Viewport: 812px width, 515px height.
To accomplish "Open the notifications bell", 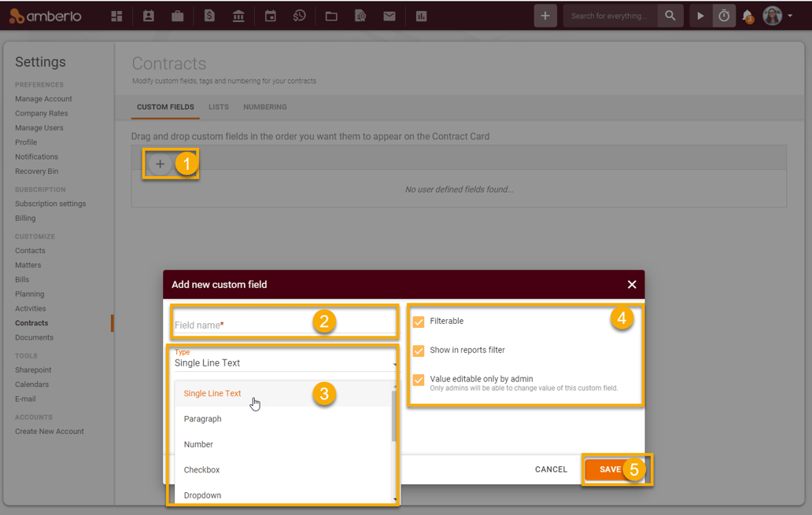I will click(747, 16).
